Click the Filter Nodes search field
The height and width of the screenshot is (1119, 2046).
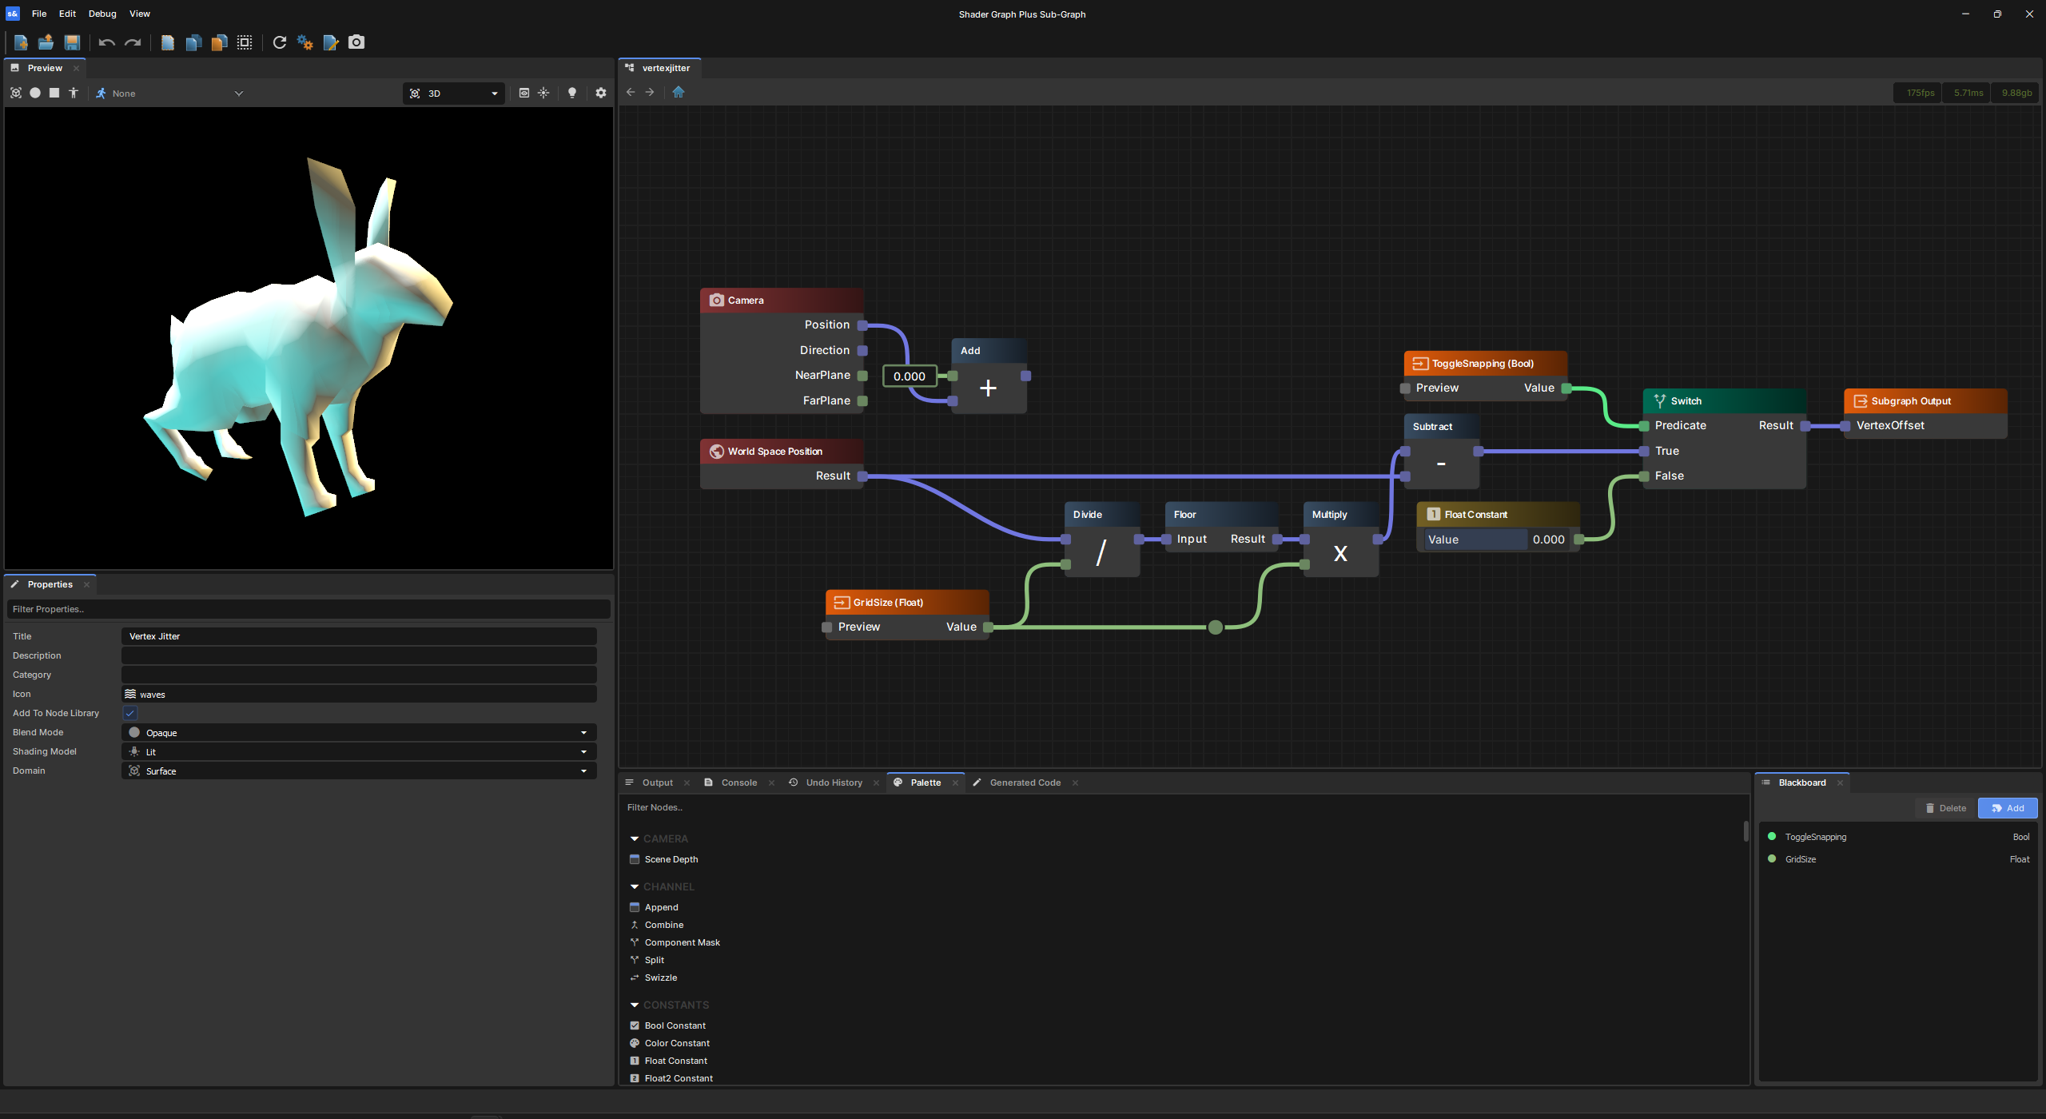pos(1181,807)
